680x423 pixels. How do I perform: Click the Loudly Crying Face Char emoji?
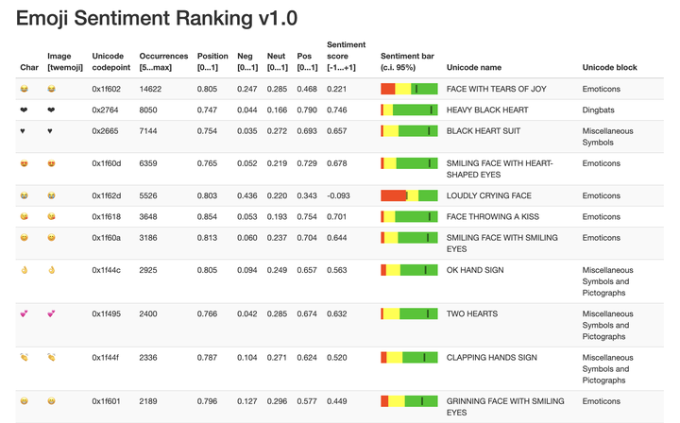pos(25,195)
